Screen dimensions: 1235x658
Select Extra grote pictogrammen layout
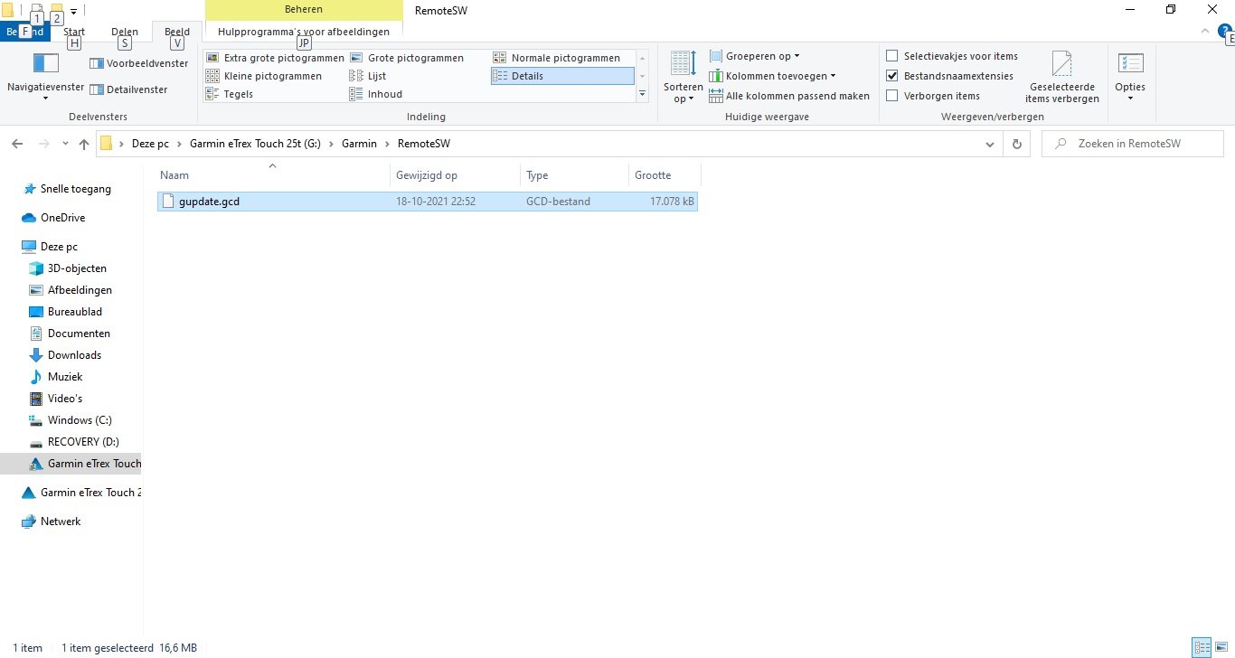click(275, 58)
